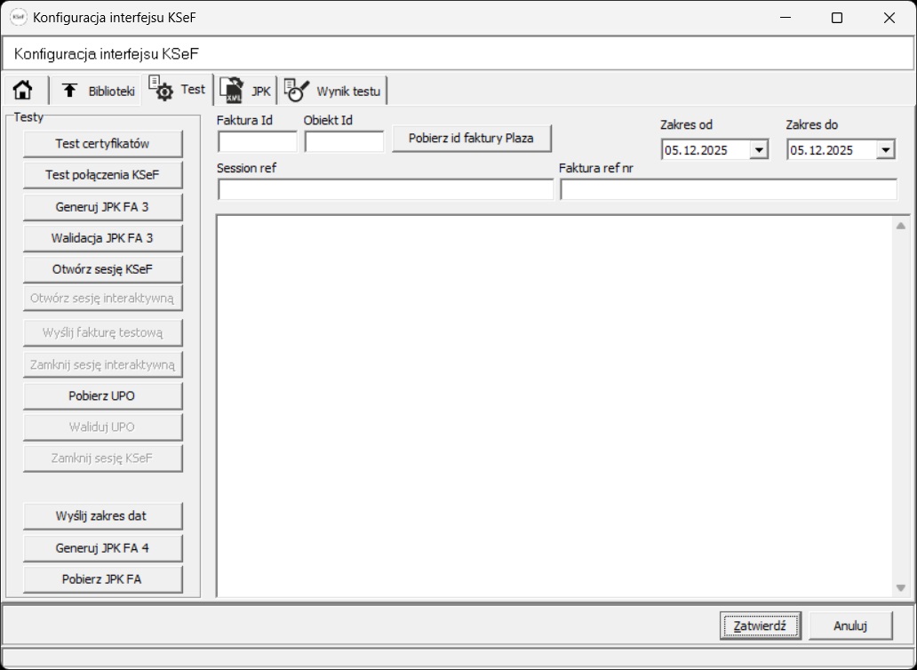Click Wyślij fakturę testową button
Image resolution: width=917 pixels, height=670 pixels.
coord(103,332)
